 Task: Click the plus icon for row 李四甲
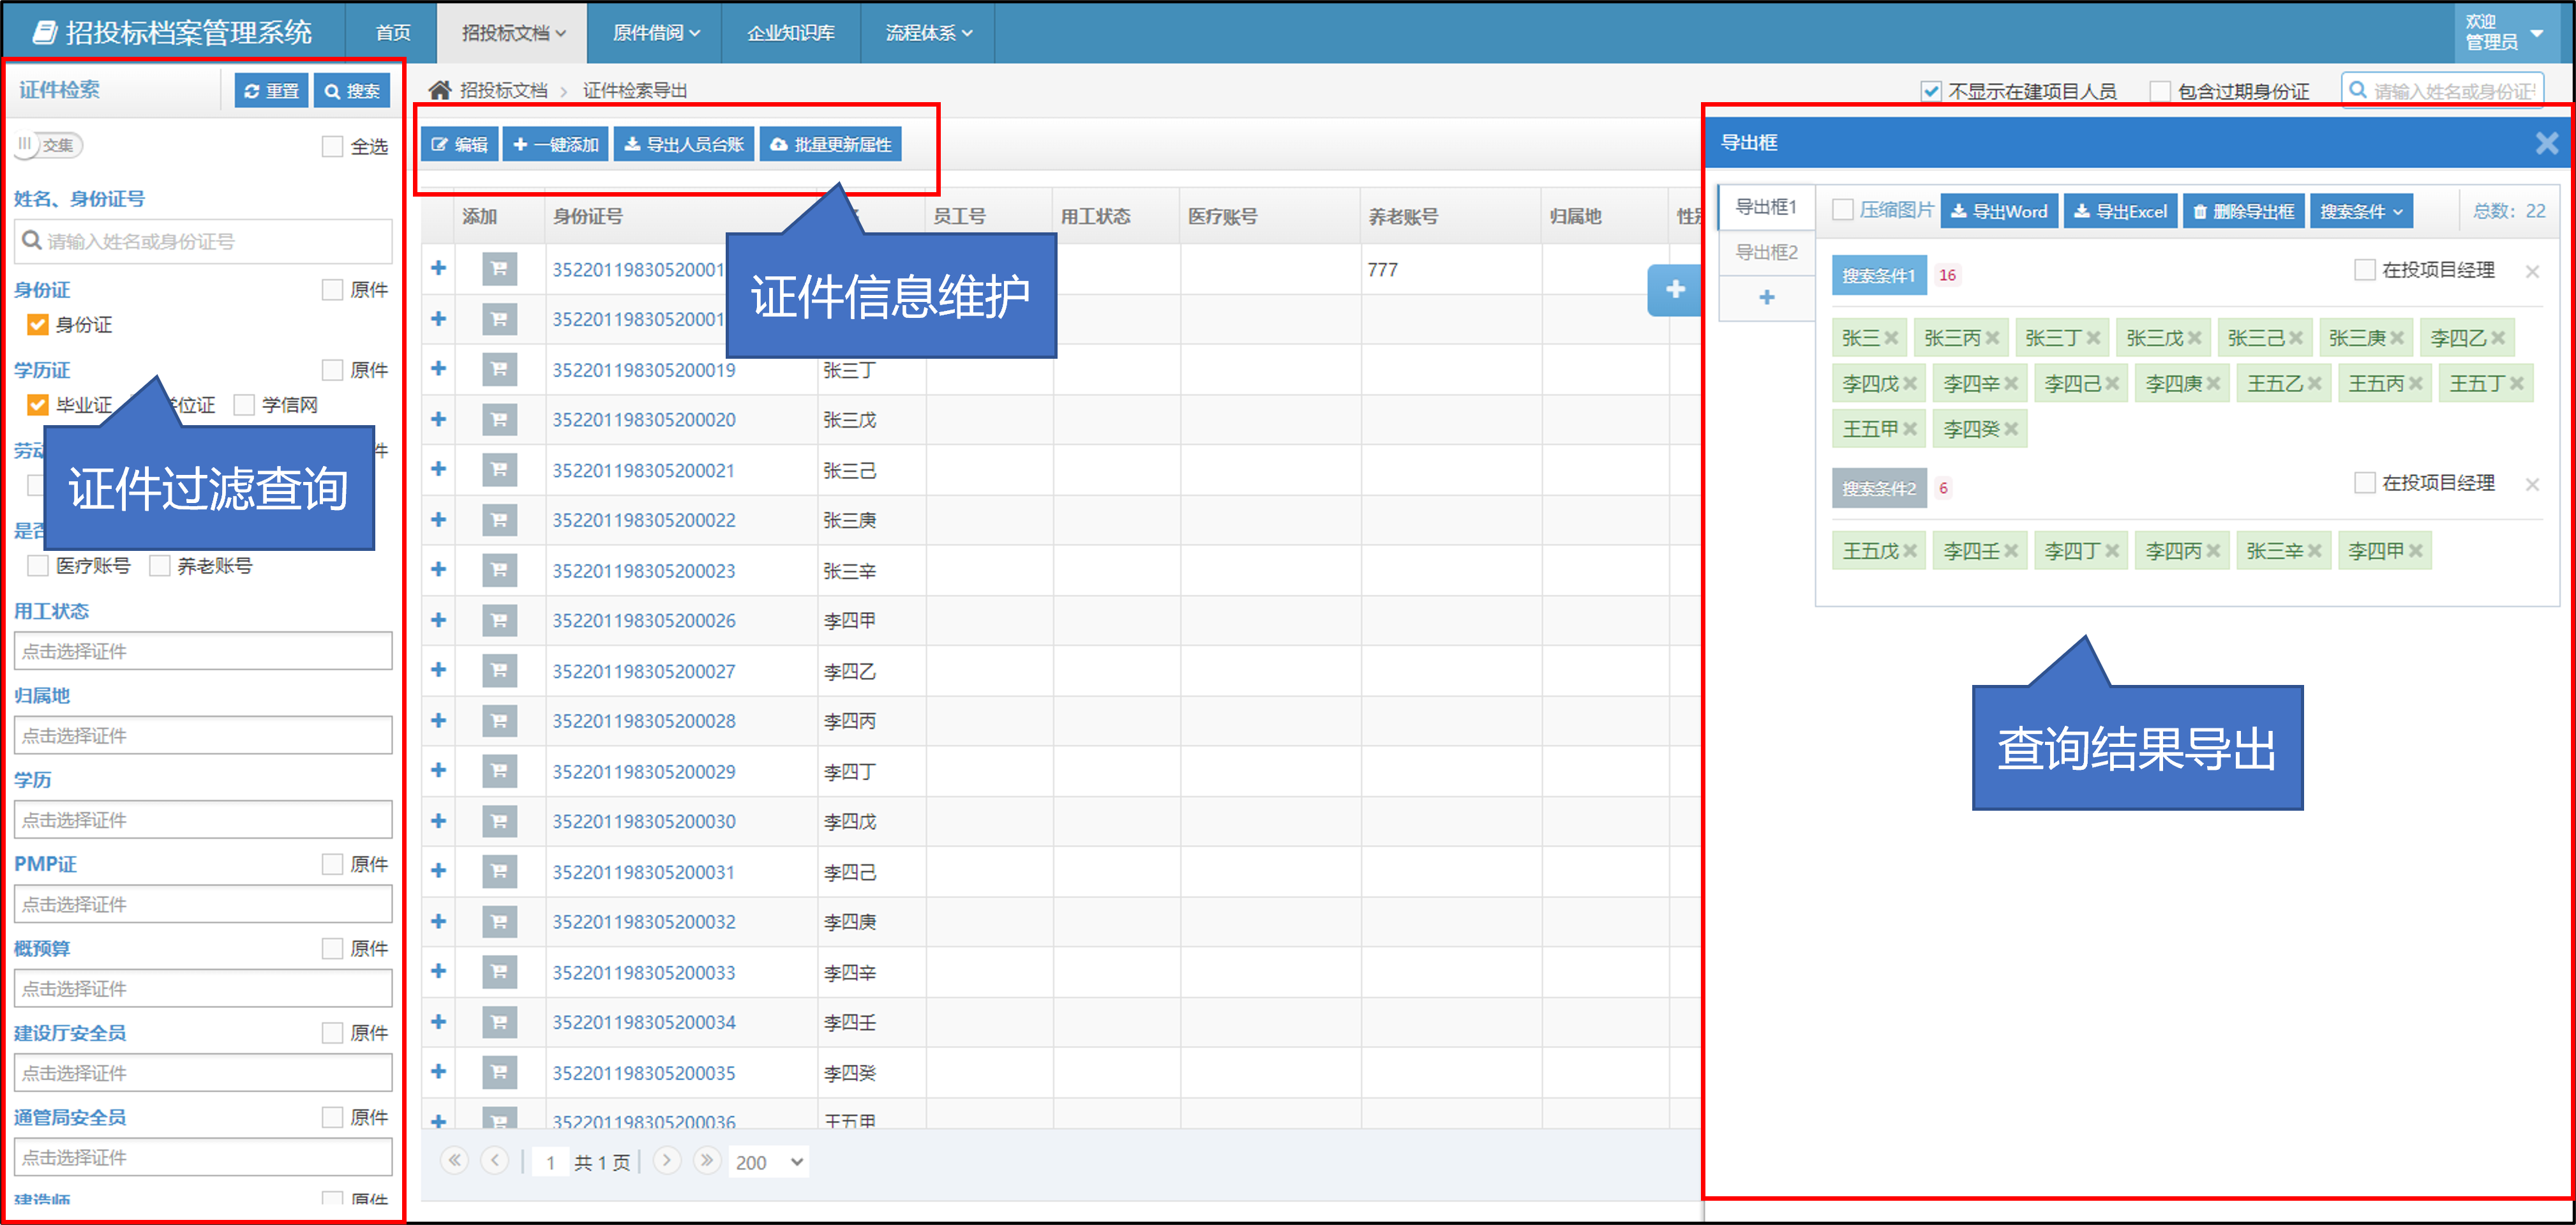[438, 620]
